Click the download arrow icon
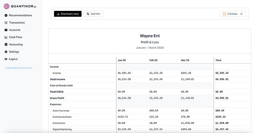The height and width of the screenshot is (133, 257). click(58, 14)
